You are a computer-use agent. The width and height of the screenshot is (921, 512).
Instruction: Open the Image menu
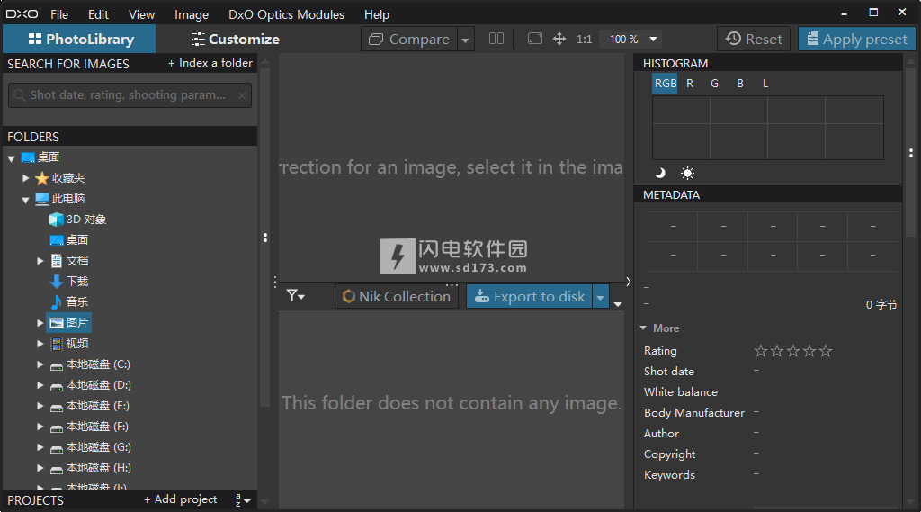pyautogui.click(x=192, y=14)
